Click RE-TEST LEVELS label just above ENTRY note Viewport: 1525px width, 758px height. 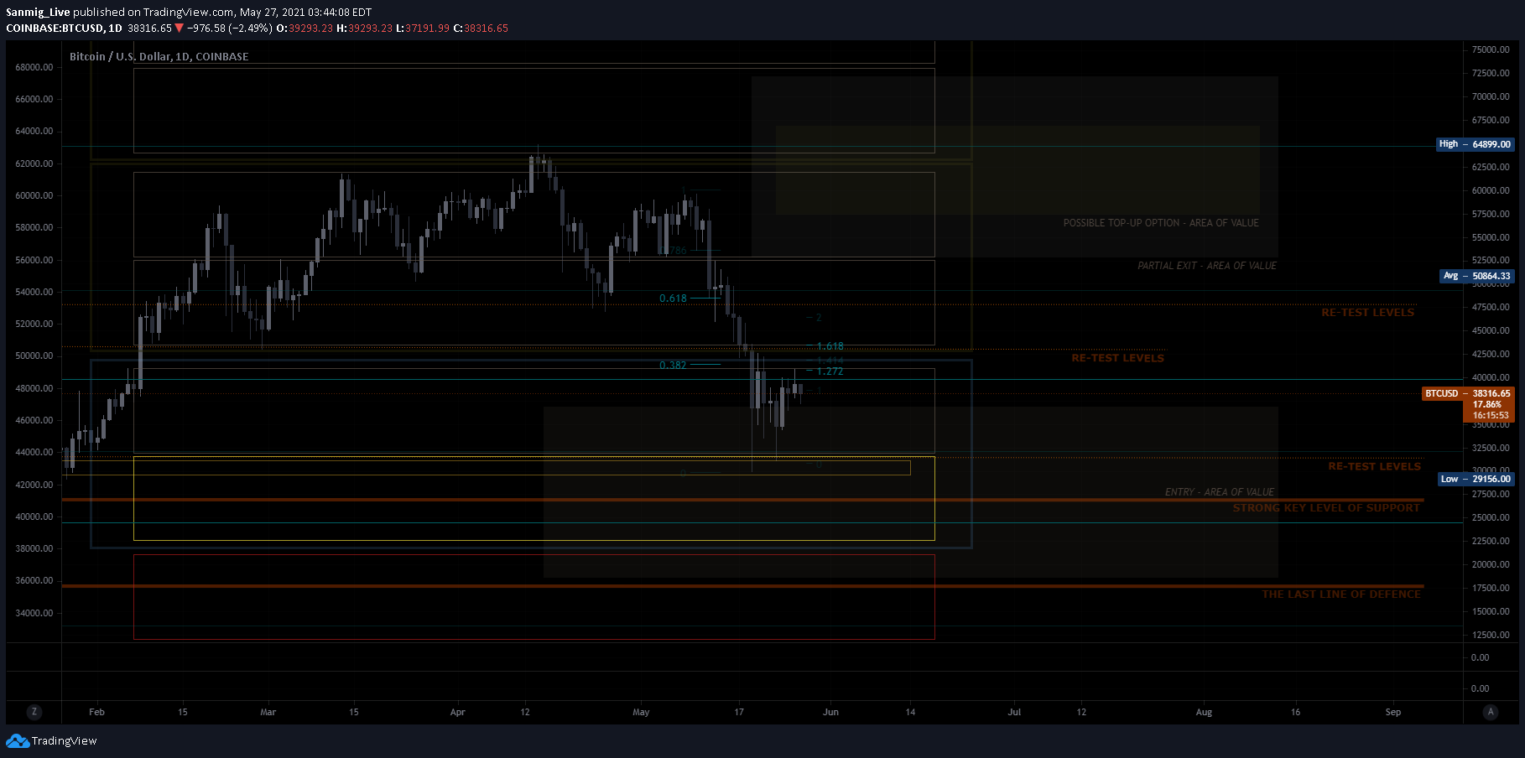tap(1374, 466)
